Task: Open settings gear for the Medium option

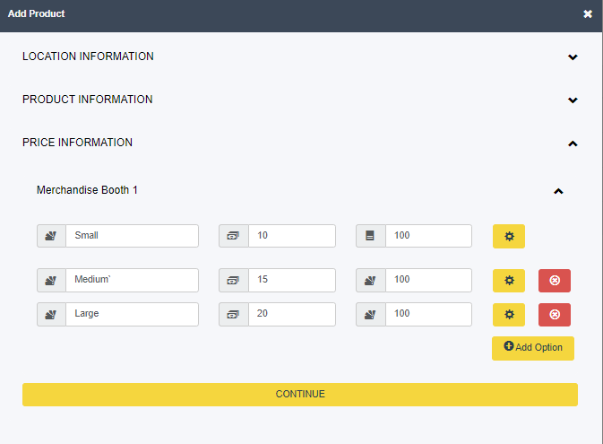Action: [x=508, y=281]
